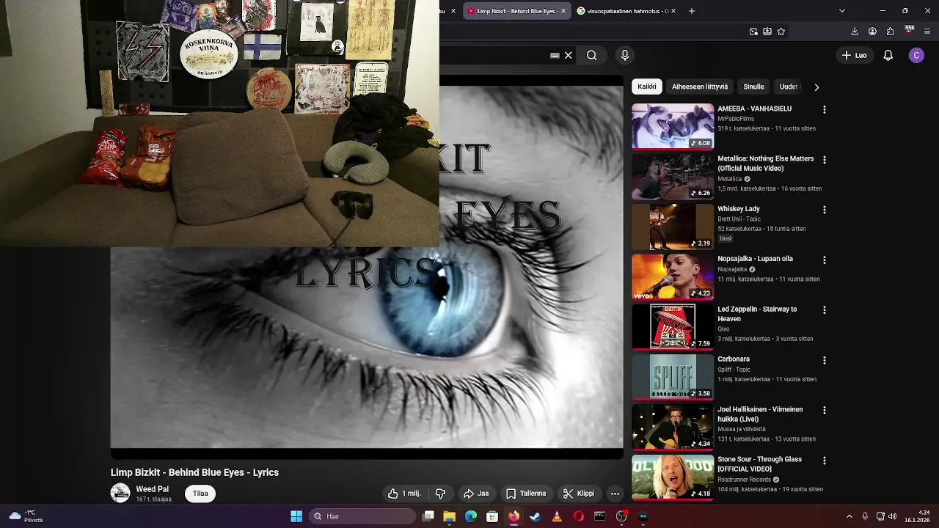Open a new browser tab with plus
This screenshot has height=528, width=939.
tap(691, 11)
